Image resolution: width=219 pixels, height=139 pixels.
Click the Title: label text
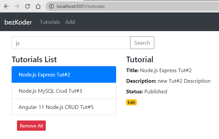point(132,70)
